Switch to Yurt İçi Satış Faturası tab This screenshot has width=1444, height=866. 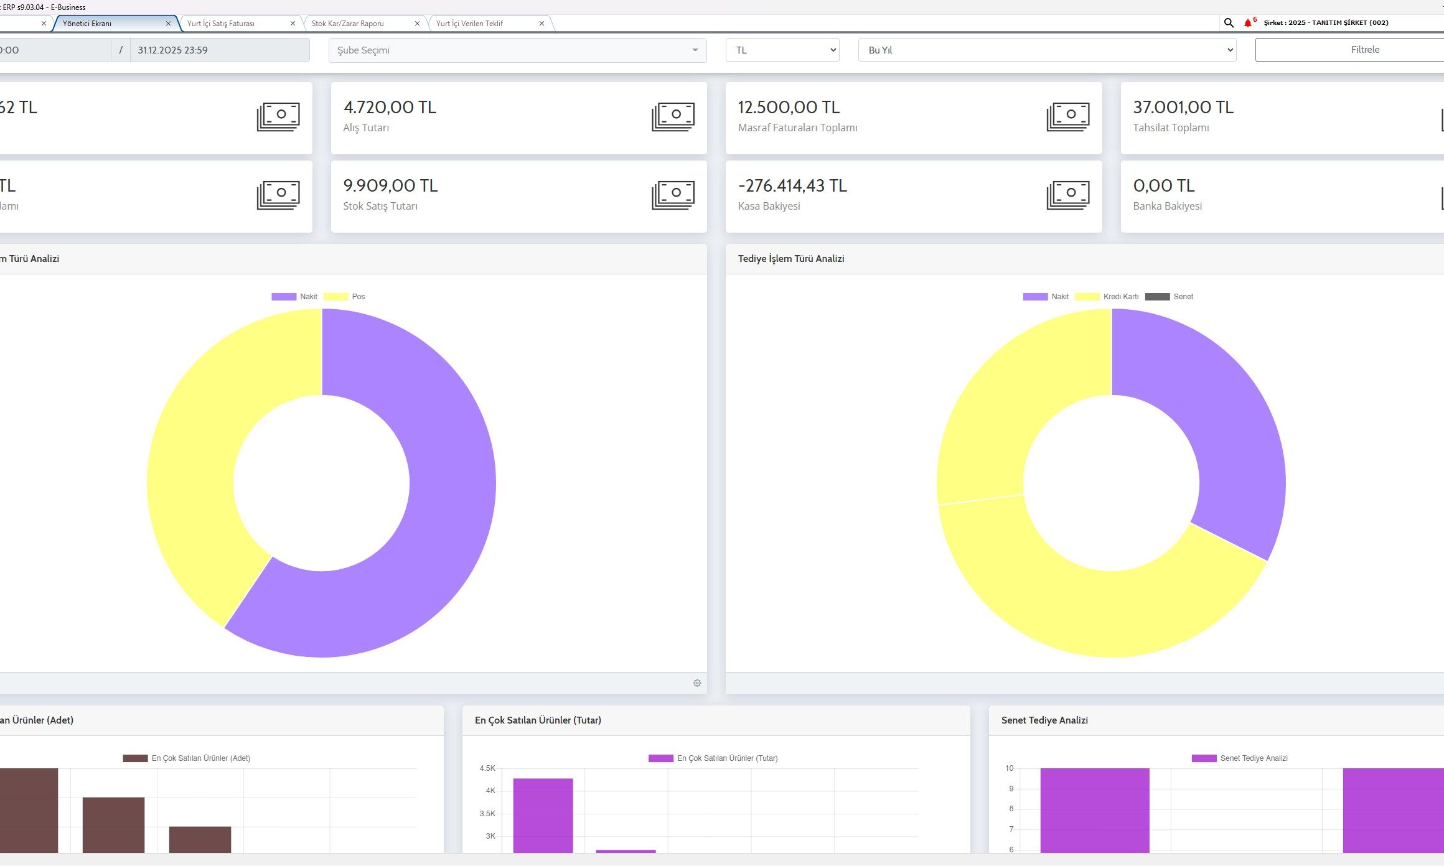point(221,24)
